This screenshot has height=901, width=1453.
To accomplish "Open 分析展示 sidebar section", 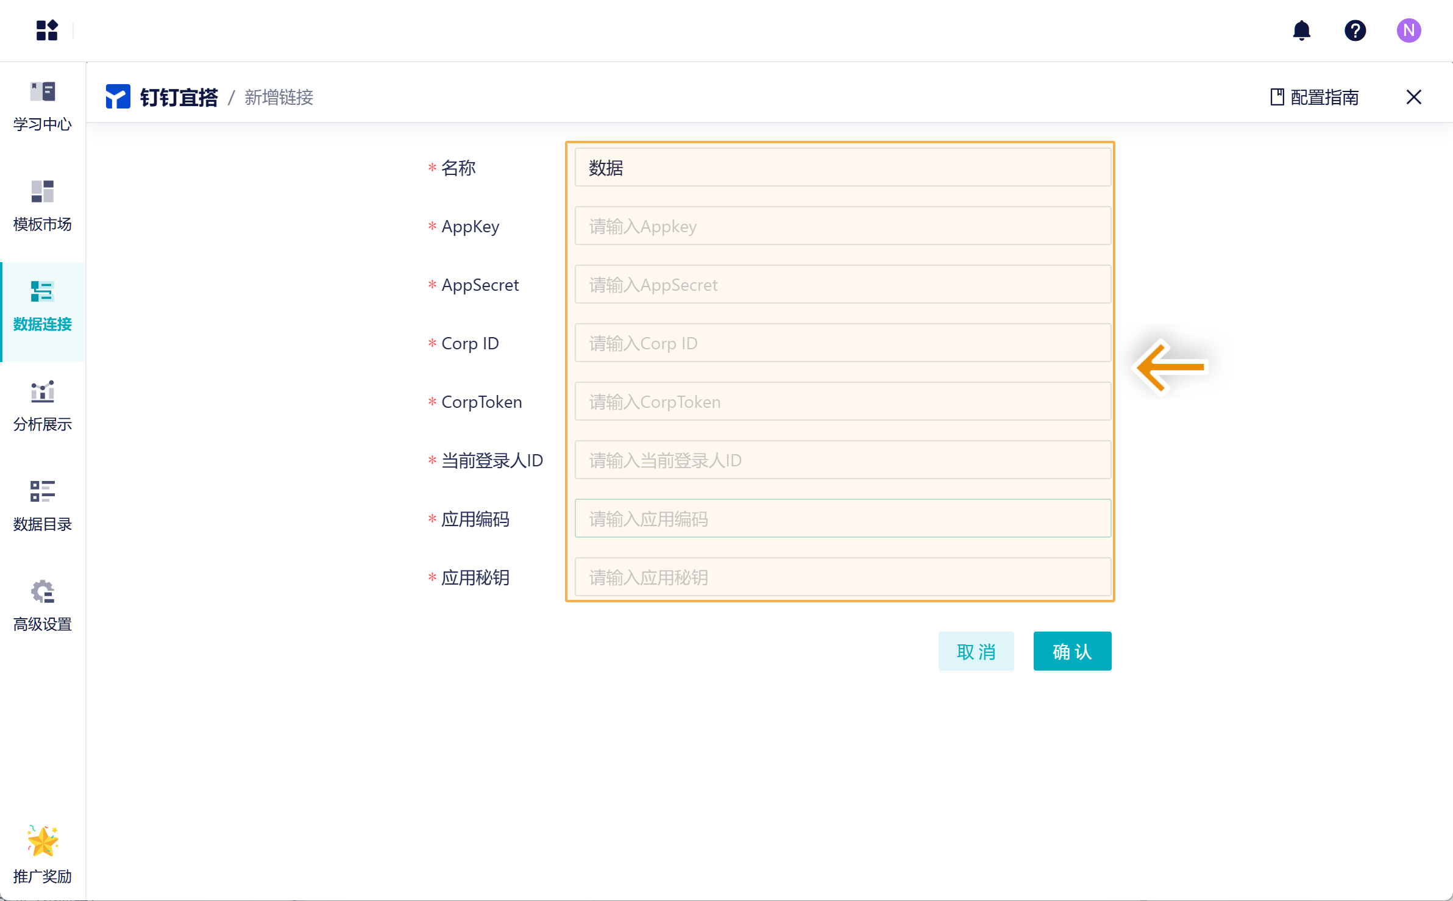I will click(43, 407).
